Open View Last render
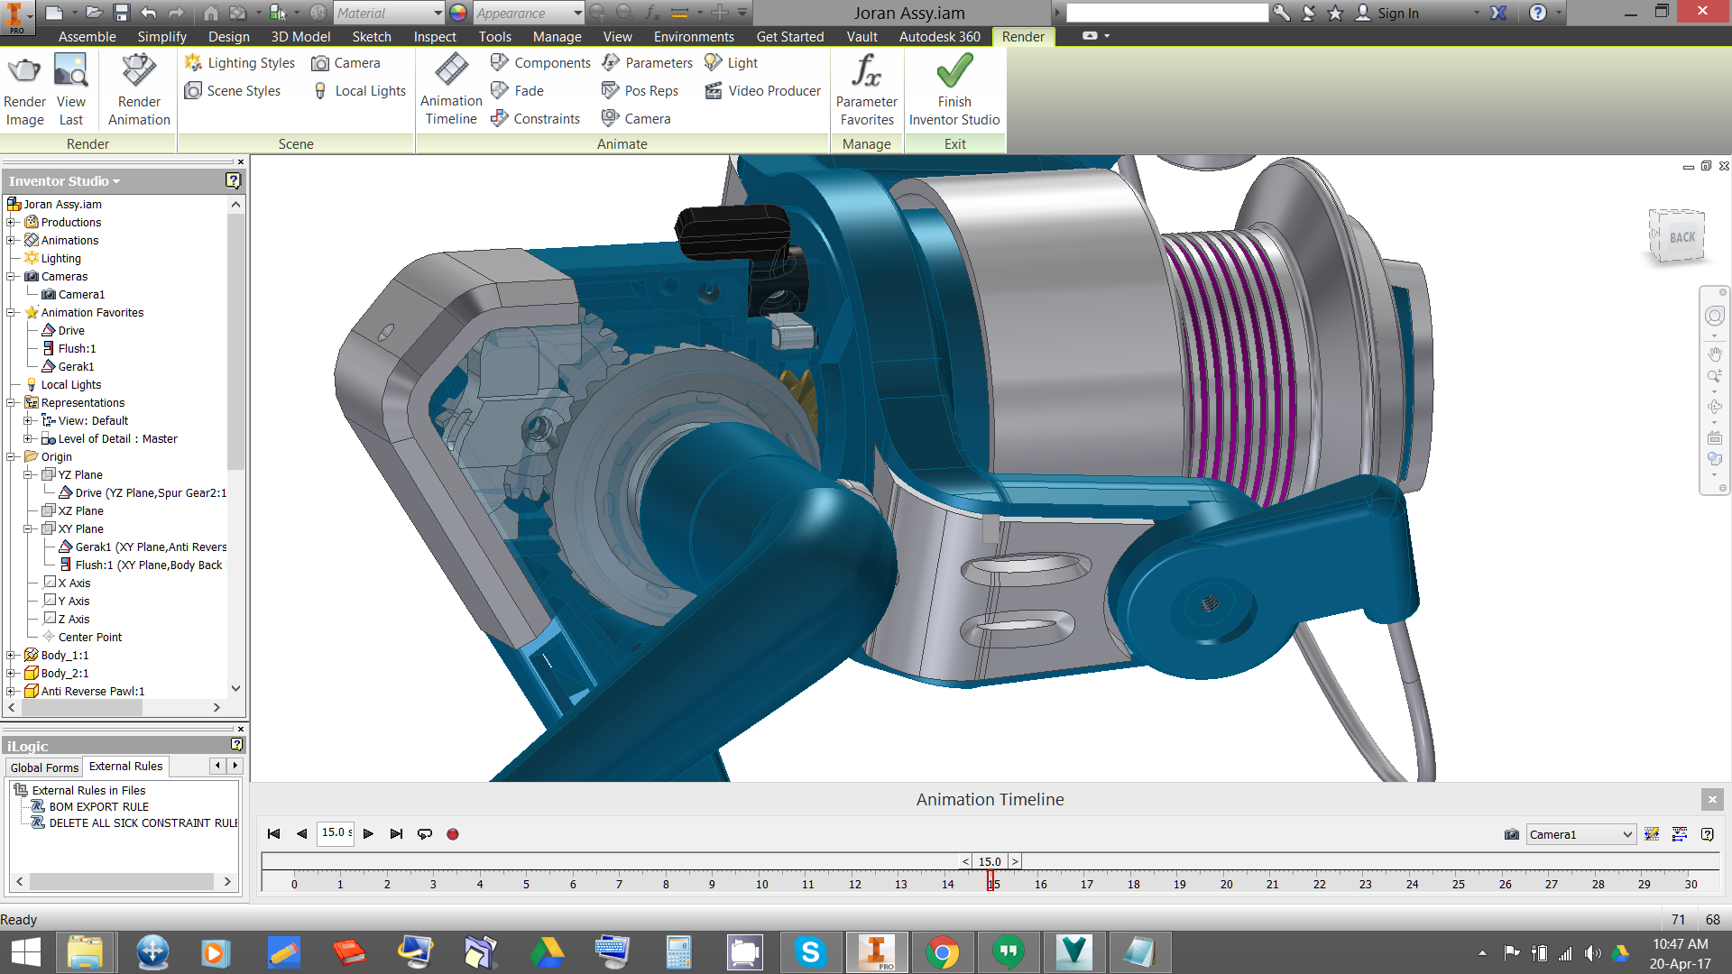The width and height of the screenshot is (1732, 974). pyautogui.click(x=70, y=90)
